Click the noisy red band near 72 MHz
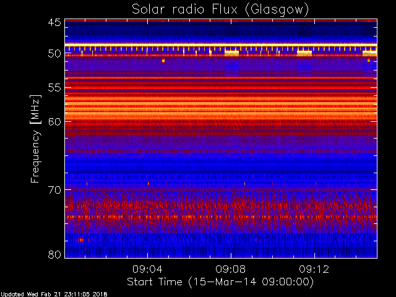The image size is (396, 297). click(220, 205)
